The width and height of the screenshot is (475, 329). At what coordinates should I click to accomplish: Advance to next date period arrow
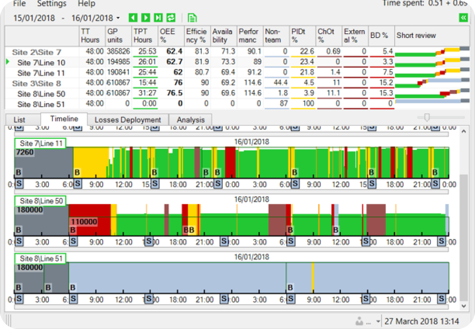click(146, 18)
